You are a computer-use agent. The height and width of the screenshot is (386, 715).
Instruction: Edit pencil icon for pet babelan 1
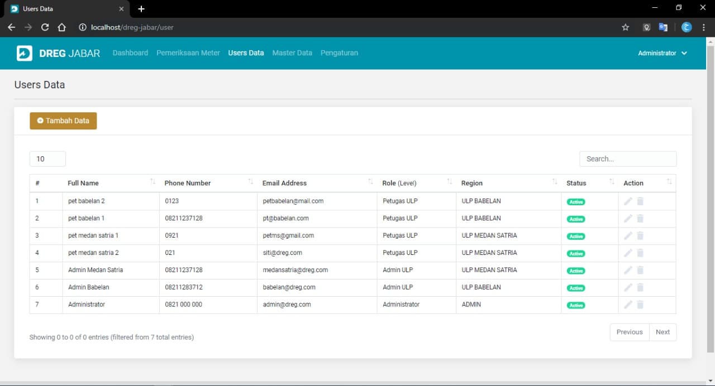point(628,219)
